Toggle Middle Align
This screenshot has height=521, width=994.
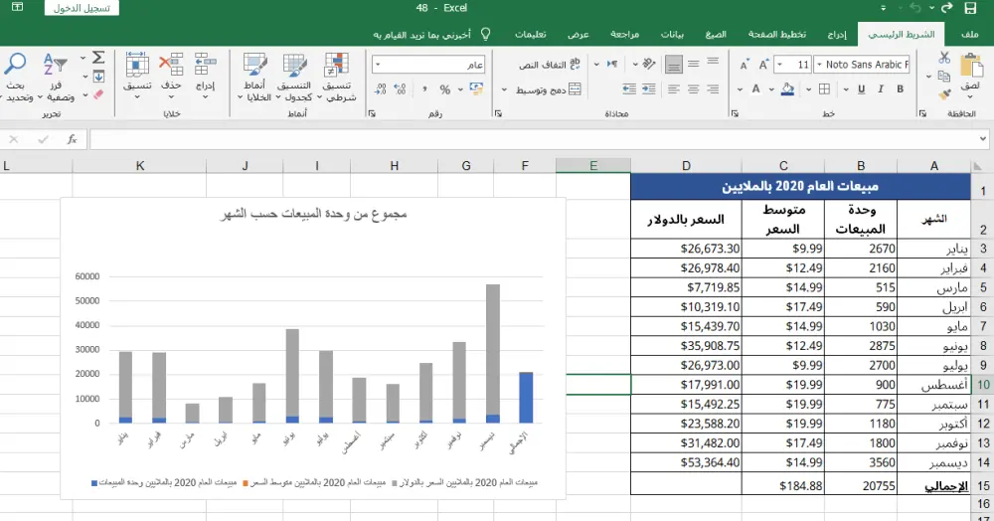tap(694, 64)
